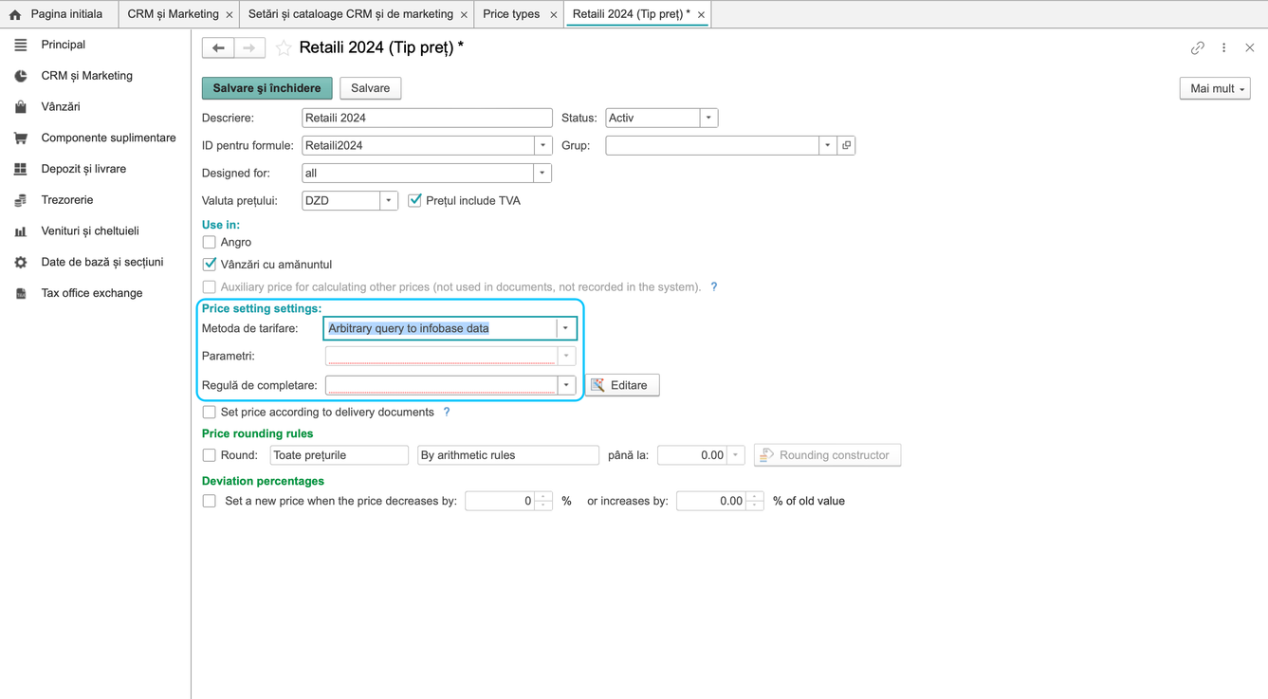Expand the Metoda de tarifare dropdown
This screenshot has width=1268, height=699.
(566, 328)
